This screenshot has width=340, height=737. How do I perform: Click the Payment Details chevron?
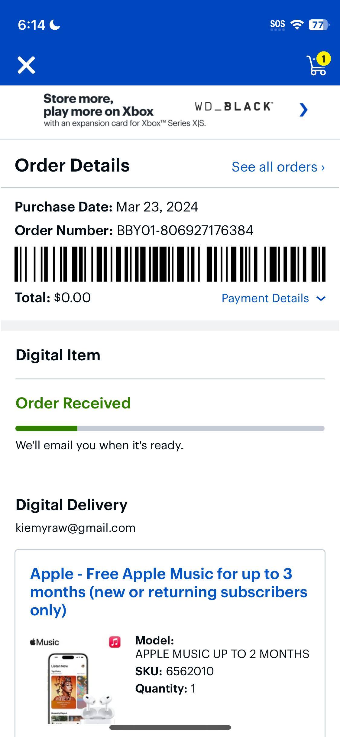(321, 299)
